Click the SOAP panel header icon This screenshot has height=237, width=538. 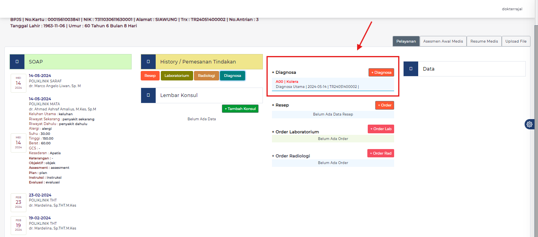click(x=17, y=62)
